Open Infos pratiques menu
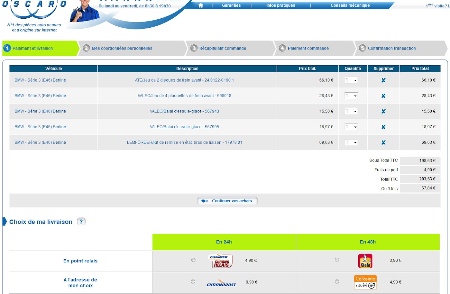The image size is (450, 294). [x=281, y=5]
